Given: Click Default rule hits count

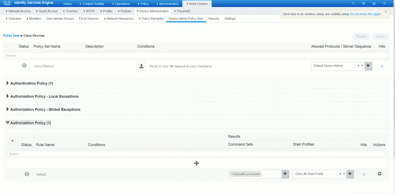Looking at the screenshot, I should [364, 174].
